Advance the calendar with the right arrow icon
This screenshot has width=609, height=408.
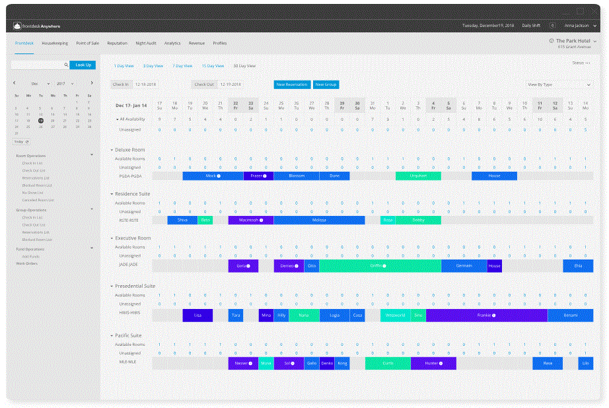(x=92, y=83)
